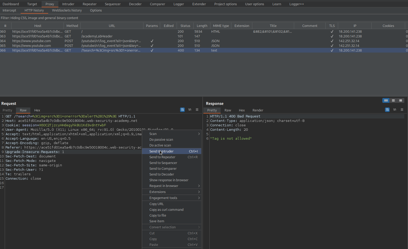Viewport: 408px width, 249px height.
Task: Select history row 364 youtube POST
Action: click(204, 41)
